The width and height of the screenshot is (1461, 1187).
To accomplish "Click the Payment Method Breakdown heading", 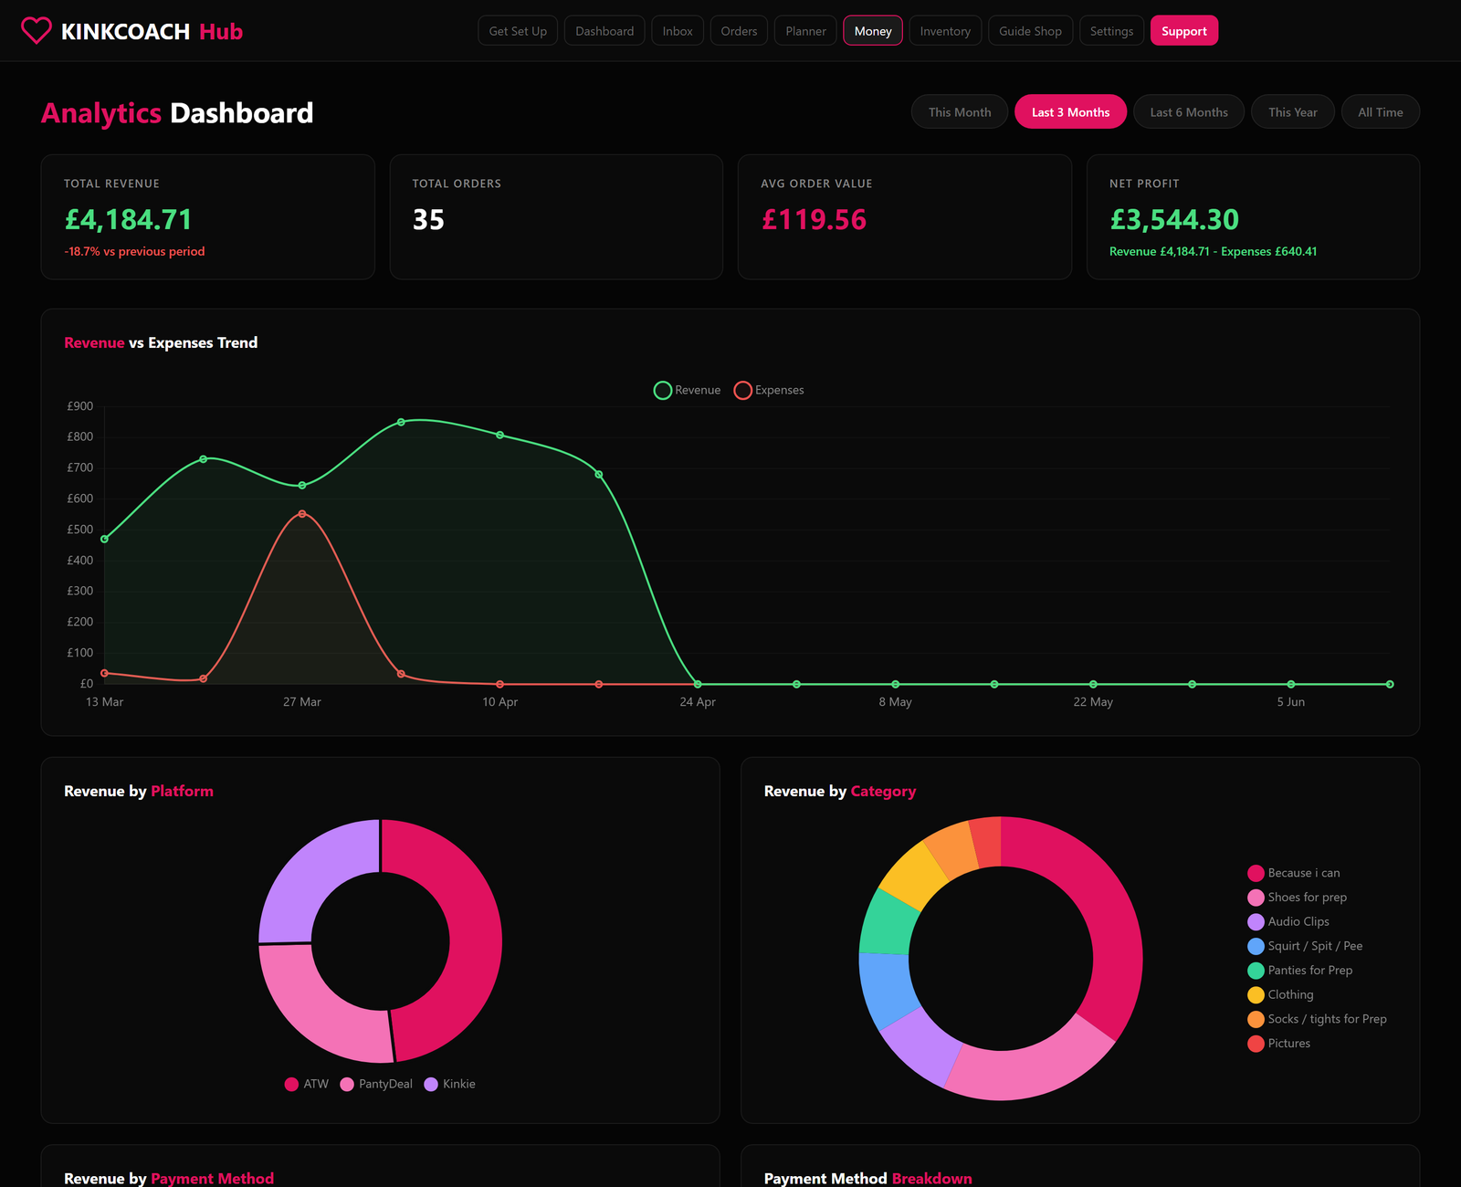I will point(868,1178).
